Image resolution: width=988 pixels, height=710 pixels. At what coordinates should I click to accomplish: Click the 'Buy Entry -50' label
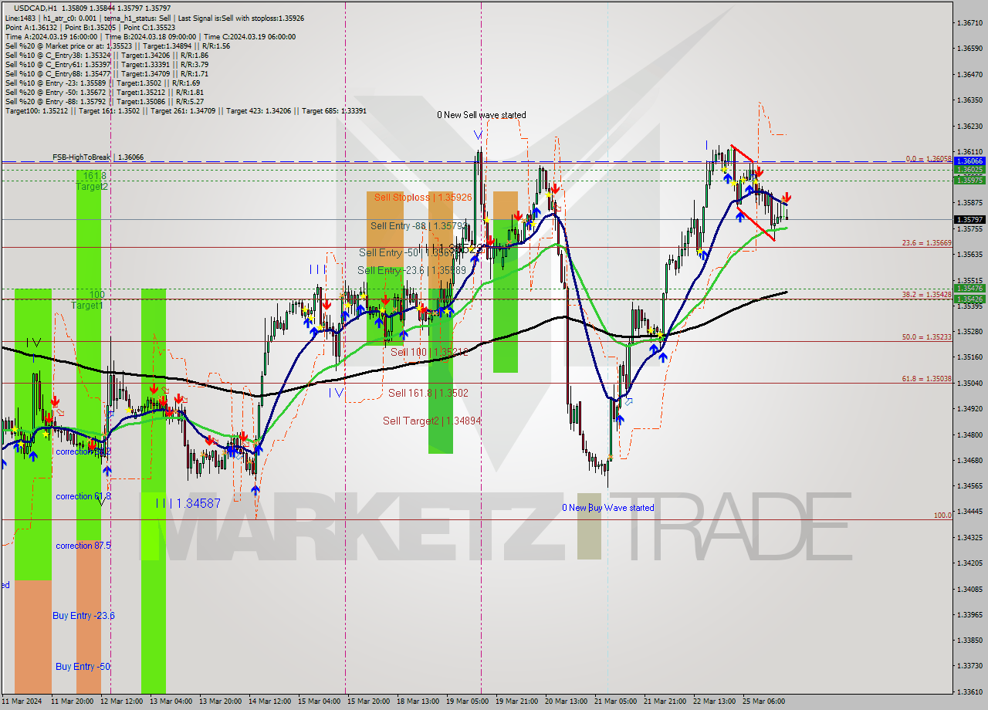(83, 666)
